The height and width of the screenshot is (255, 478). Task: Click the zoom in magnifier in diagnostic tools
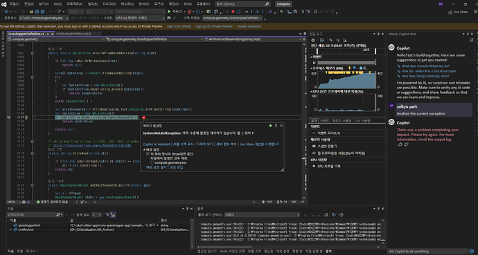click(330, 40)
